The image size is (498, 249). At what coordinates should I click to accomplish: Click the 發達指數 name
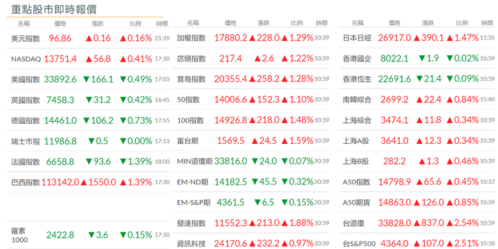click(x=191, y=223)
